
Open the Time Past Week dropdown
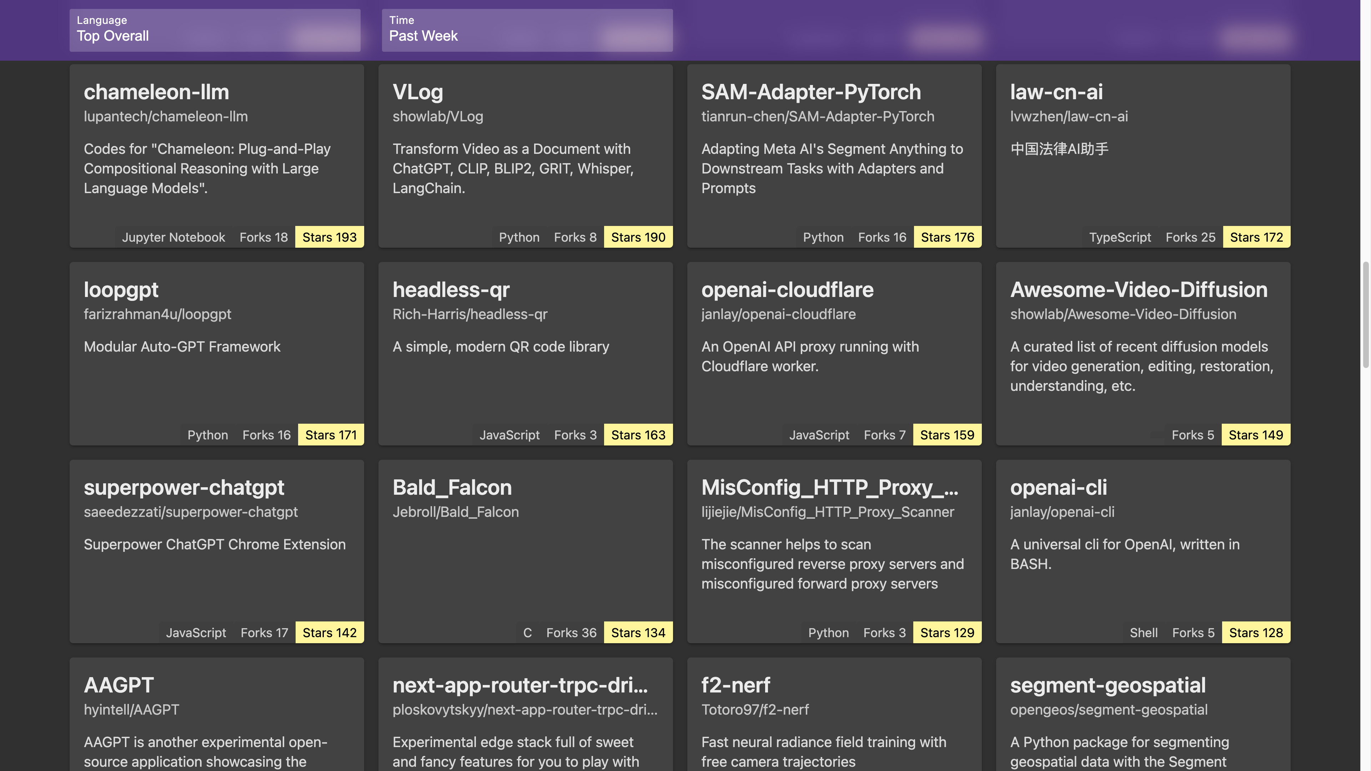tap(527, 30)
